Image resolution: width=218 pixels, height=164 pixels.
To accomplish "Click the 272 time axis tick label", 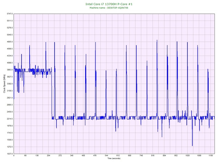I will pyautogui.click(x=60, y=156).
